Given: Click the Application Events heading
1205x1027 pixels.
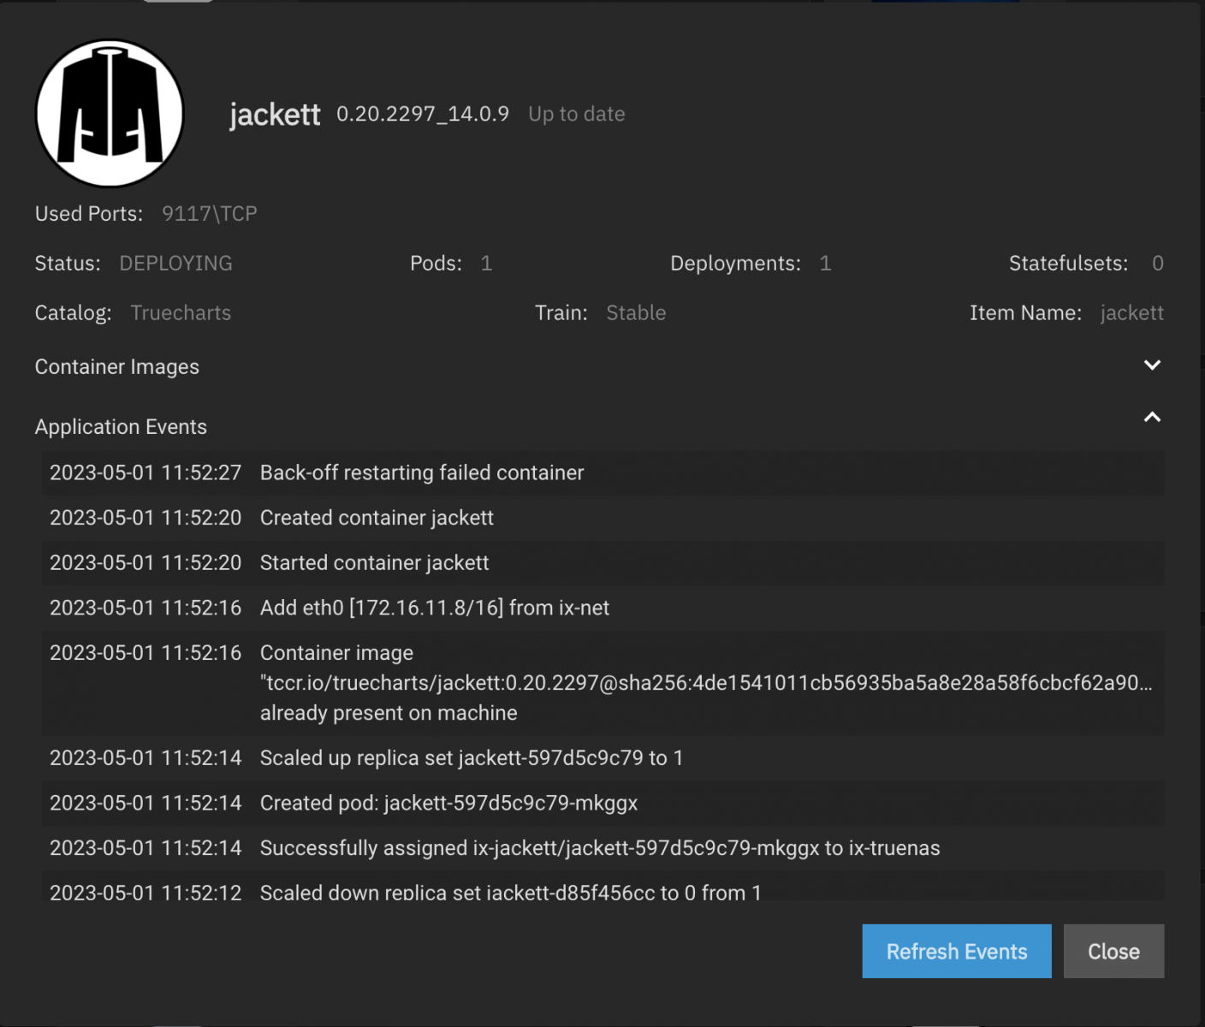Looking at the screenshot, I should [x=121, y=427].
